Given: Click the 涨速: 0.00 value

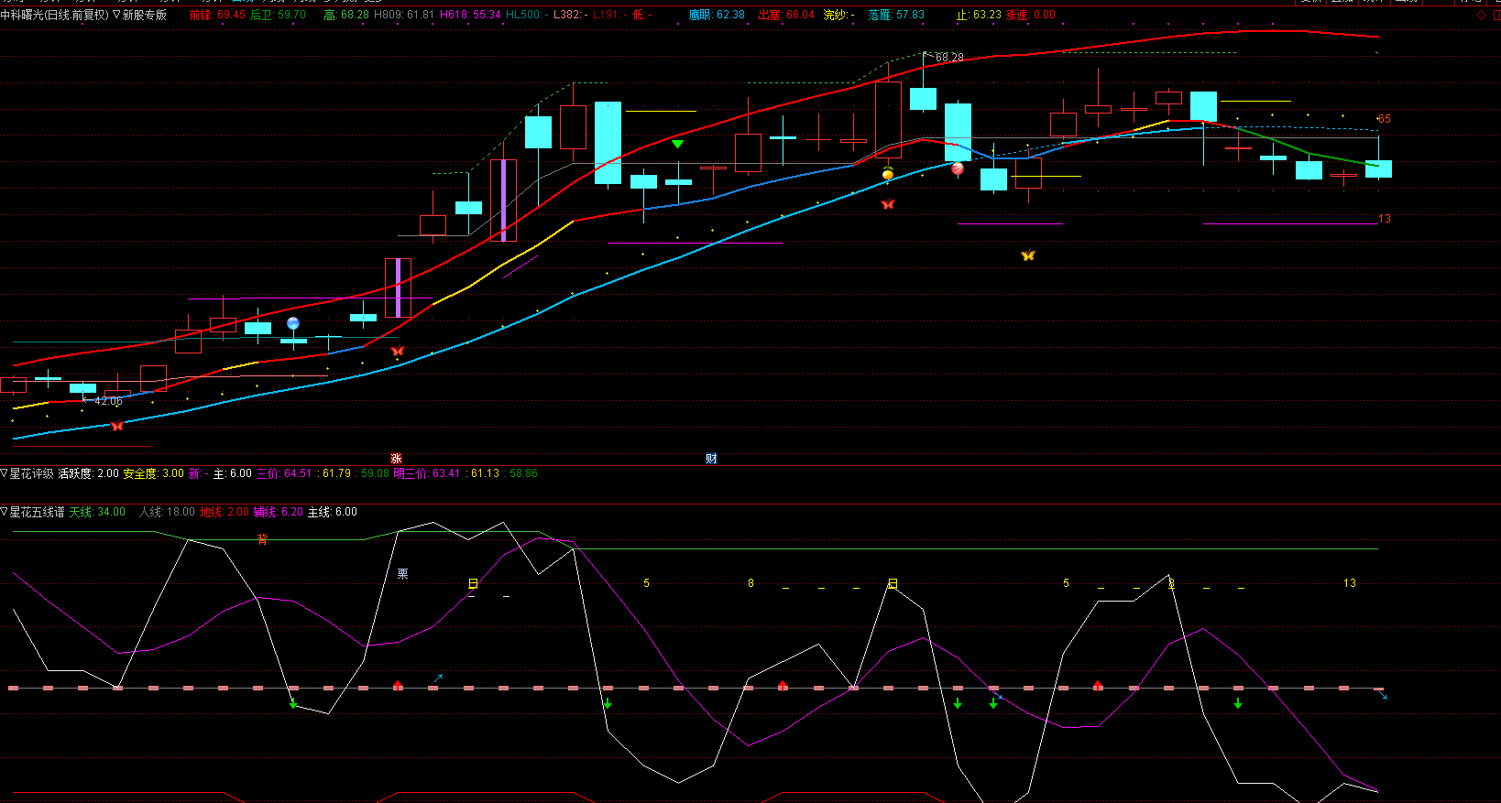Looking at the screenshot, I should click(1031, 15).
